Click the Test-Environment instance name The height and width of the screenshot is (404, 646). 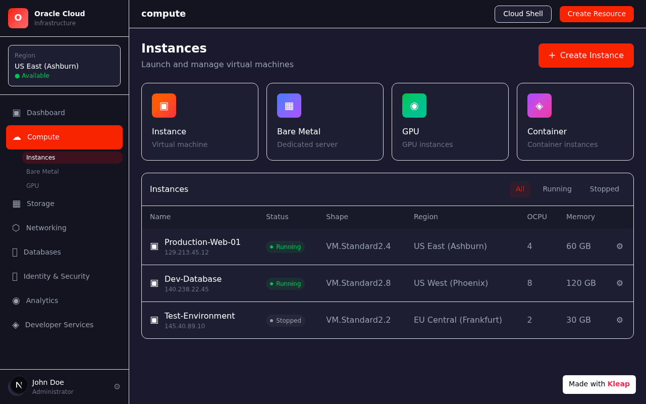(199, 316)
